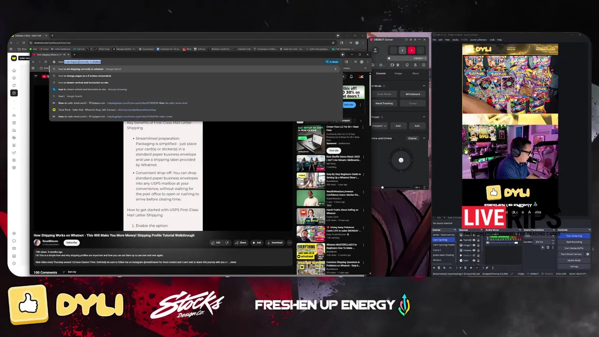The height and width of the screenshot is (337, 599).
Task: Adjust the OBS transition Duration stepper
Action: 553,242
